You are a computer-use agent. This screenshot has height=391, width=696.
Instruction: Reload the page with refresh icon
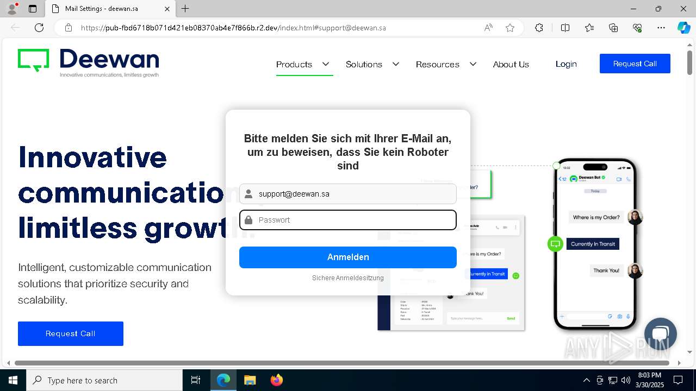point(39,28)
